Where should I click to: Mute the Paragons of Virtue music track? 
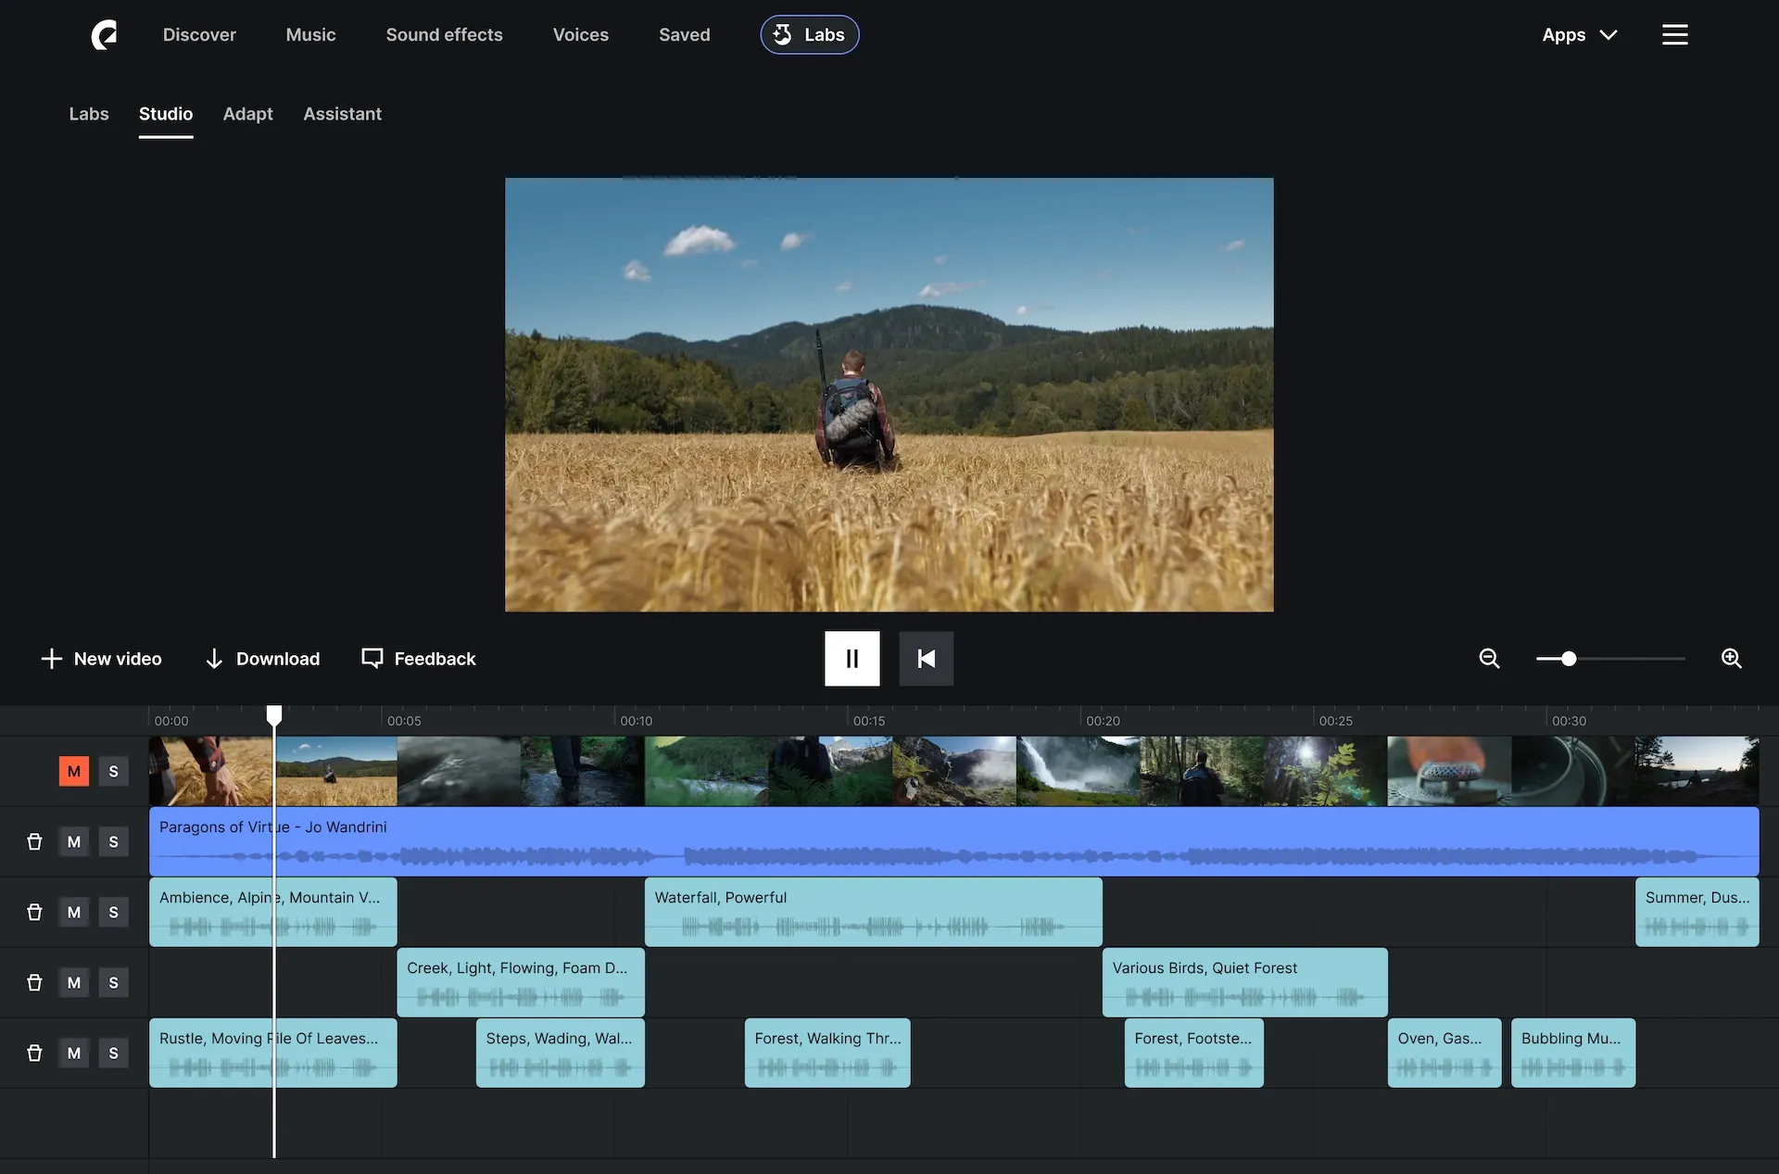73,841
